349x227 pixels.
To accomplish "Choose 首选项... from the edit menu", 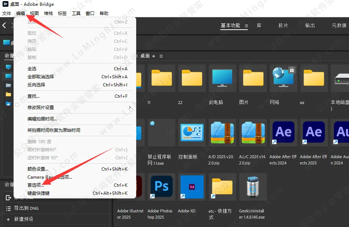I will 36,185.
